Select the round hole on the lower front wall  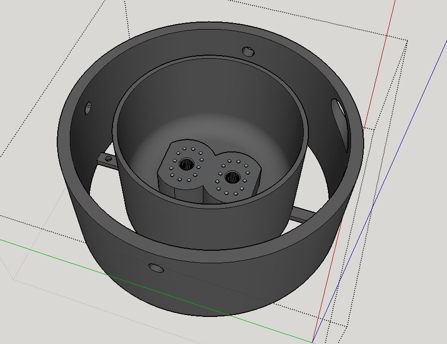(155, 267)
